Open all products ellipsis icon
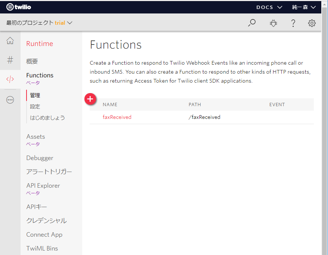The width and height of the screenshot is (328, 255). tap(10, 100)
